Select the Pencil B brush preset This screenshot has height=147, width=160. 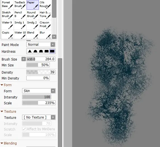pos(20,15)
